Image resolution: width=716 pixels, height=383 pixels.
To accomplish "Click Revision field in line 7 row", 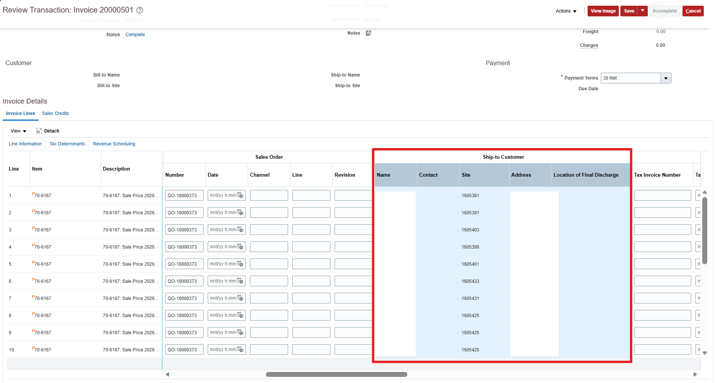I will [353, 298].
